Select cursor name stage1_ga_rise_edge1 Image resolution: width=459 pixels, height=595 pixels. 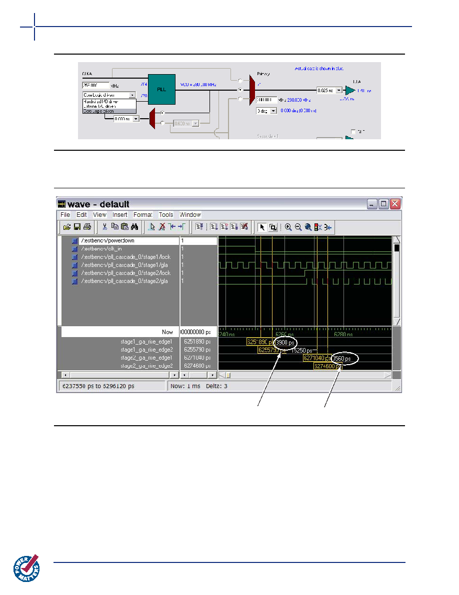(x=146, y=342)
